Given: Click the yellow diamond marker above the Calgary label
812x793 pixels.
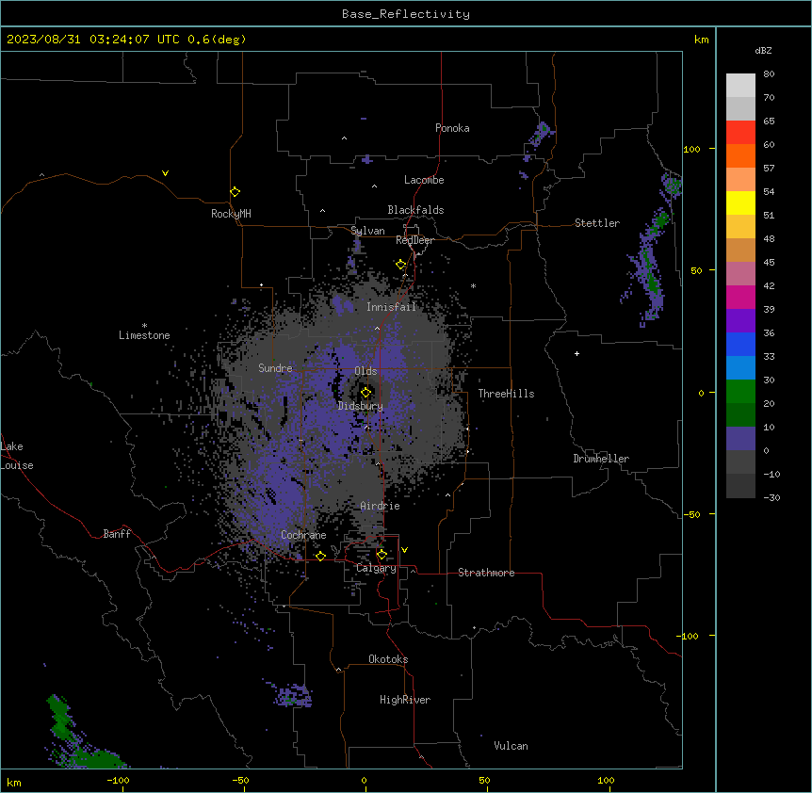Looking at the screenshot, I should (382, 555).
